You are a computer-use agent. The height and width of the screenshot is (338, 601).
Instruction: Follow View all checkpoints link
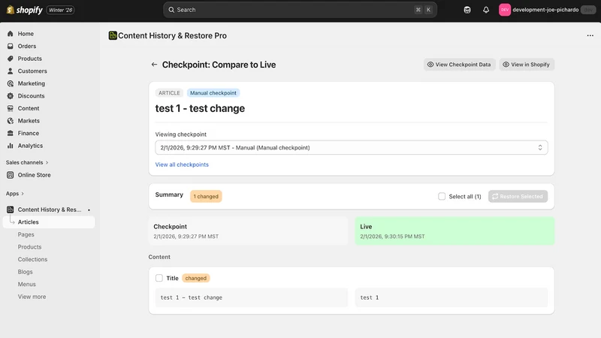point(182,164)
